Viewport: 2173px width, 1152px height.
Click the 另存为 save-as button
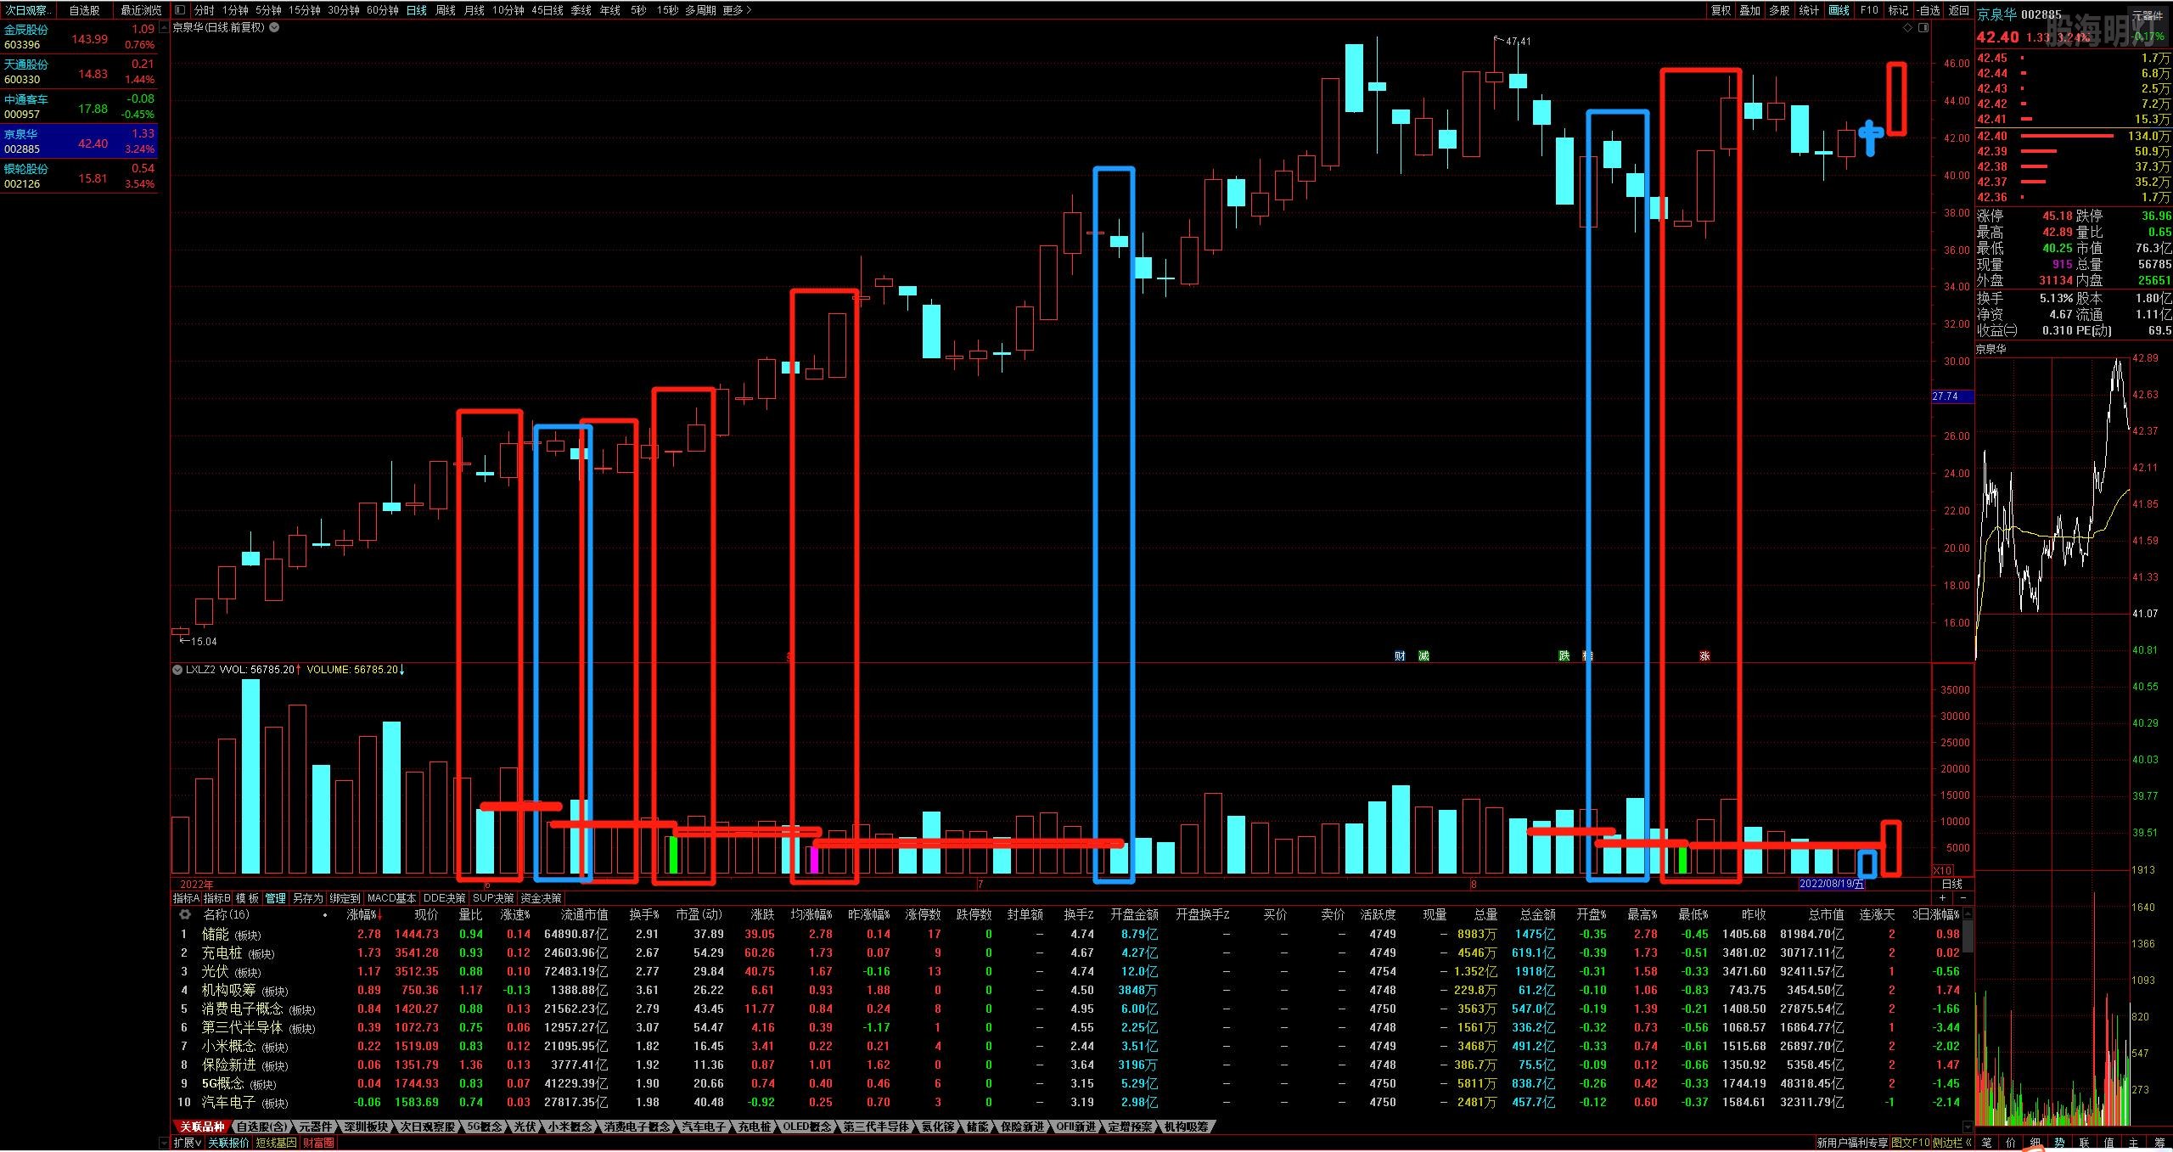(308, 898)
